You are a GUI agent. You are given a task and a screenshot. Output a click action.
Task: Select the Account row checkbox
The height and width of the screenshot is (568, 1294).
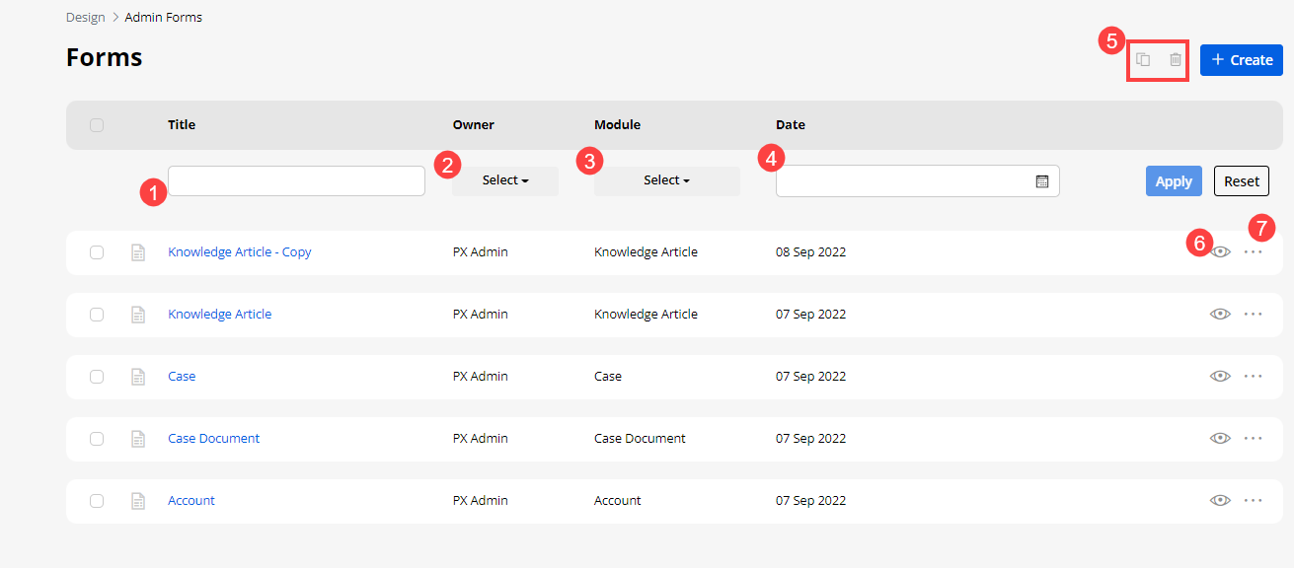point(97,501)
